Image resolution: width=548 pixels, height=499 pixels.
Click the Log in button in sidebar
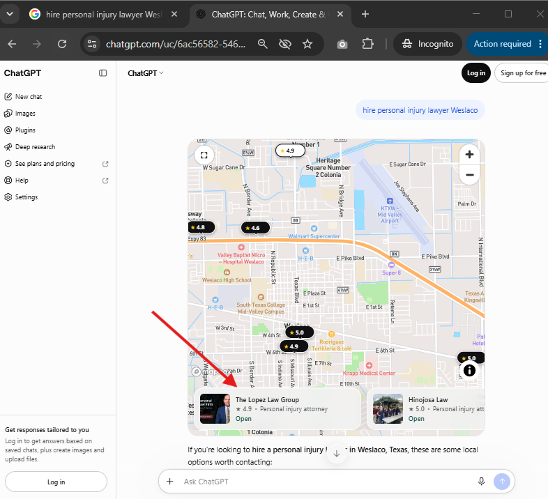point(56,482)
